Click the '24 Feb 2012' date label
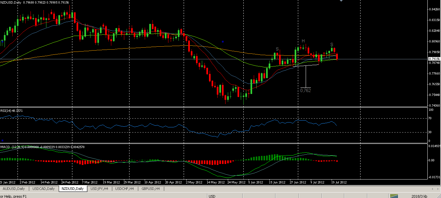This screenshot has height=198, width=441. point(70,182)
